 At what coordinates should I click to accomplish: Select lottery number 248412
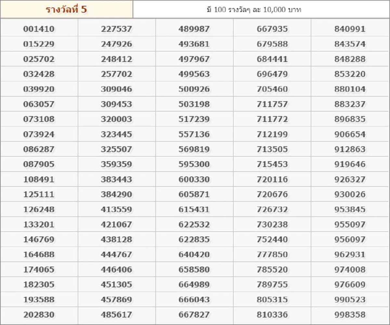(117, 59)
